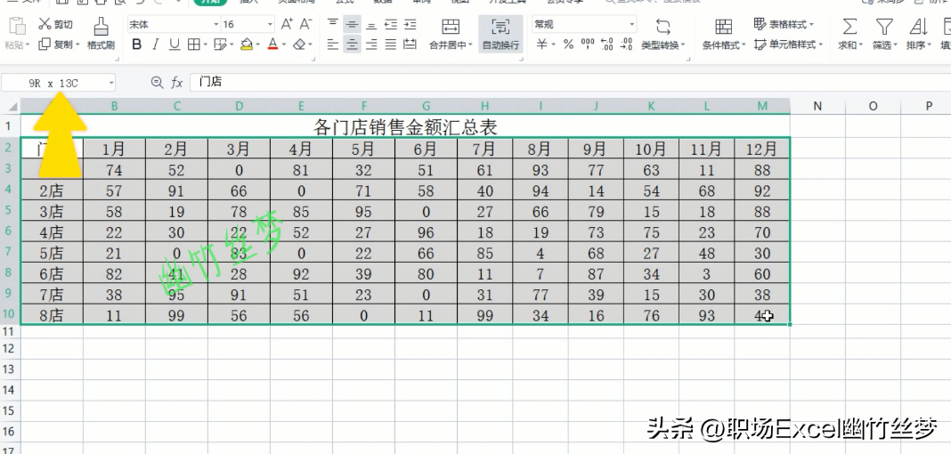951x454 pixels.
Task: Select column header N
Action: point(817,106)
